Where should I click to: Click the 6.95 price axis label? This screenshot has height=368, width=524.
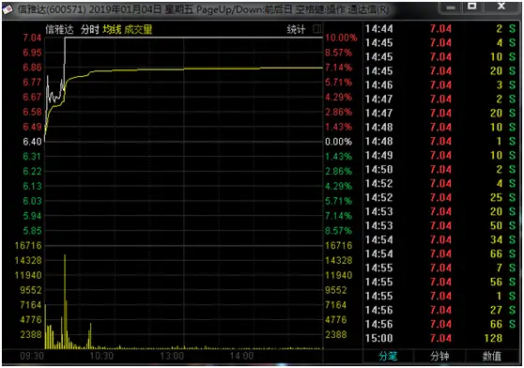tap(32, 53)
